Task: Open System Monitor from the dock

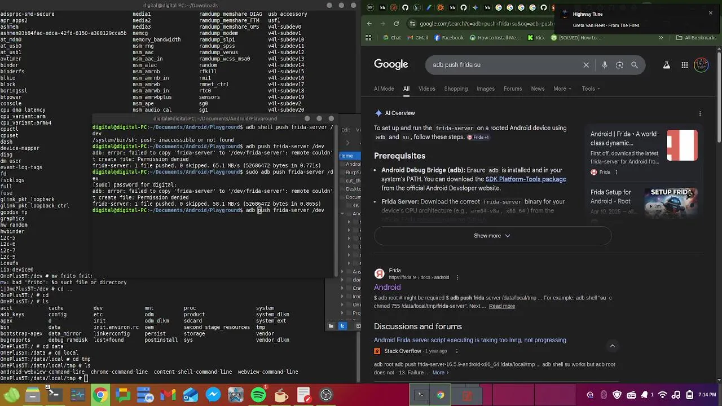Action: [77, 395]
